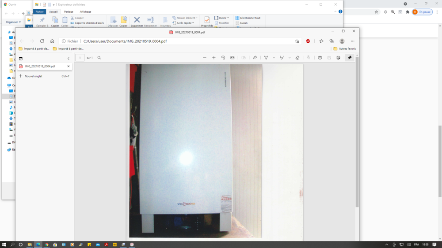The height and width of the screenshot is (248, 442).
Task: Click the PDF zoom out minus icon
Action: pos(205,58)
